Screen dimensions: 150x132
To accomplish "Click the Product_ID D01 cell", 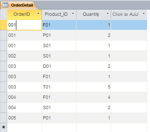I will click(x=59, y=66).
